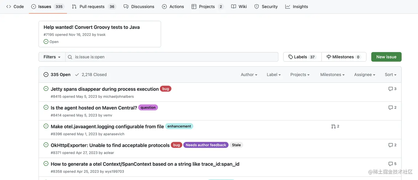Screen dimensions: 418x180
Task: Open the Labels list button
Action: (302, 57)
